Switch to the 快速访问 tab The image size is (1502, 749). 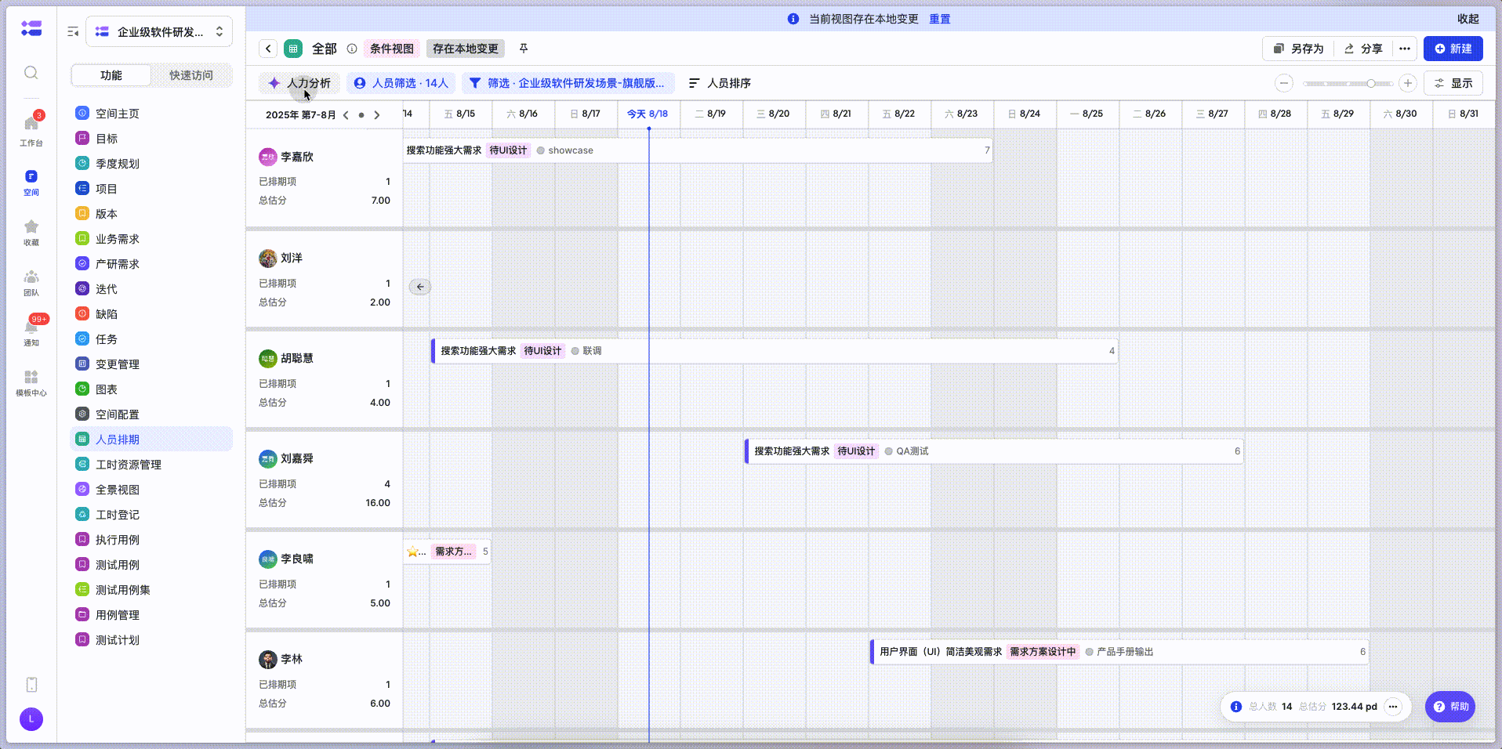[x=191, y=75]
